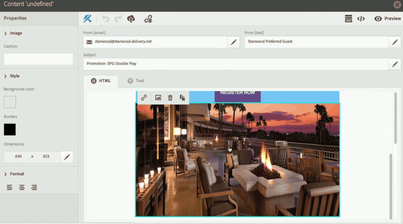Image resolution: width=403 pixels, height=224 pixels.
Task: Click the Caption input field
Action: tap(38, 59)
